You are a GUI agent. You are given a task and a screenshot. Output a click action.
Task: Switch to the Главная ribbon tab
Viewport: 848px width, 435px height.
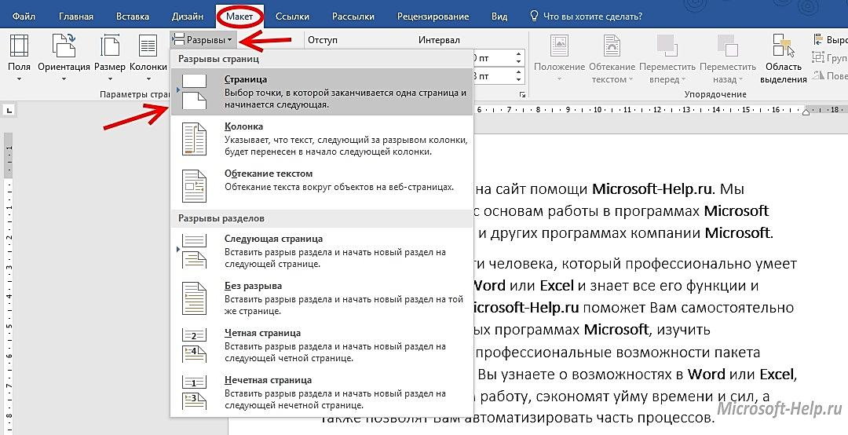75,16
